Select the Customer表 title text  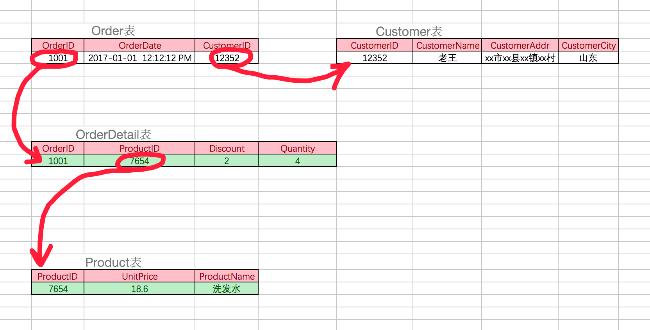(409, 32)
